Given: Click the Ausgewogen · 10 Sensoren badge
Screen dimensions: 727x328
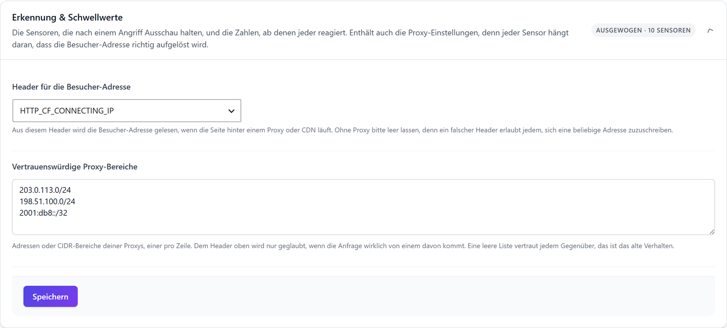Looking at the screenshot, I should (643, 30).
